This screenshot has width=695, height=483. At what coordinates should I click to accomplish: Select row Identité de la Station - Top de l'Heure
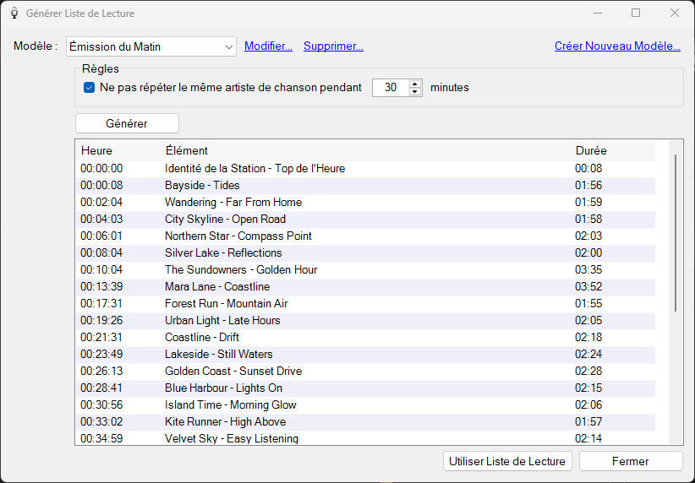pos(365,168)
